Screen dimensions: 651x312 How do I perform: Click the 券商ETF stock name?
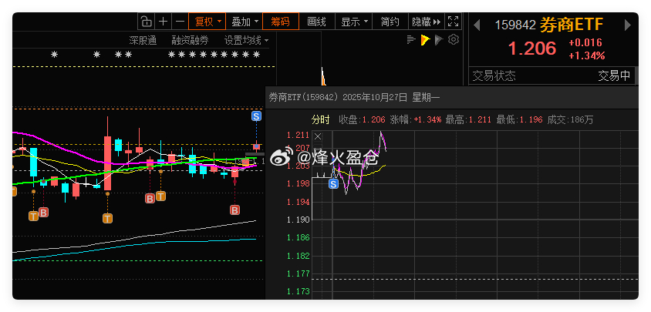point(571,25)
